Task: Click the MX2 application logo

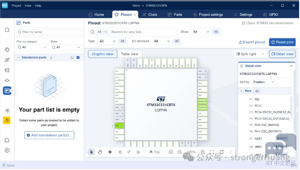Action: point(5,6)
